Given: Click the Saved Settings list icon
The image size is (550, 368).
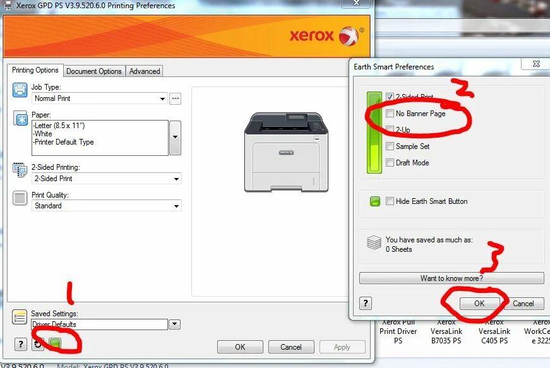Looking at the screenshot, I should (x=20, y=317).
